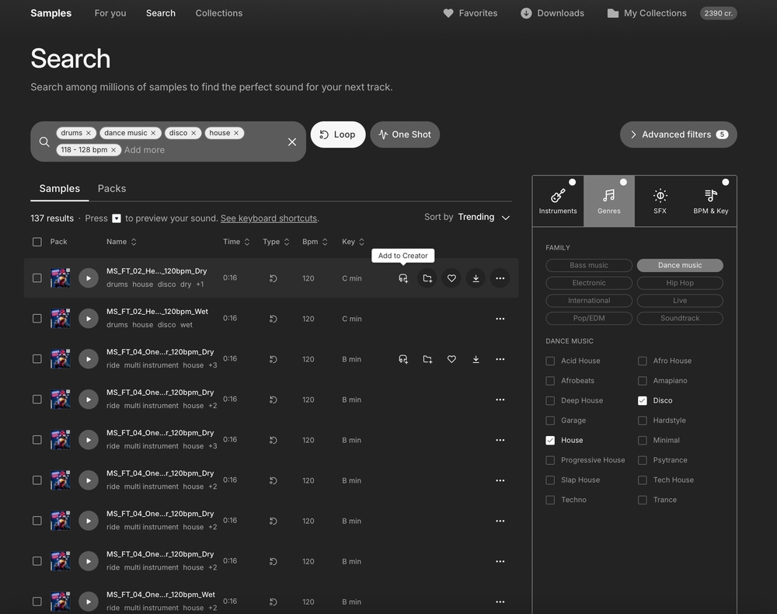Open the Instruments filter panel

558,201
